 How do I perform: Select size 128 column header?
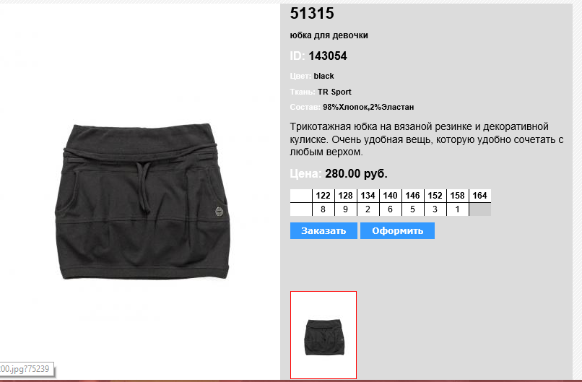point(346,196)
